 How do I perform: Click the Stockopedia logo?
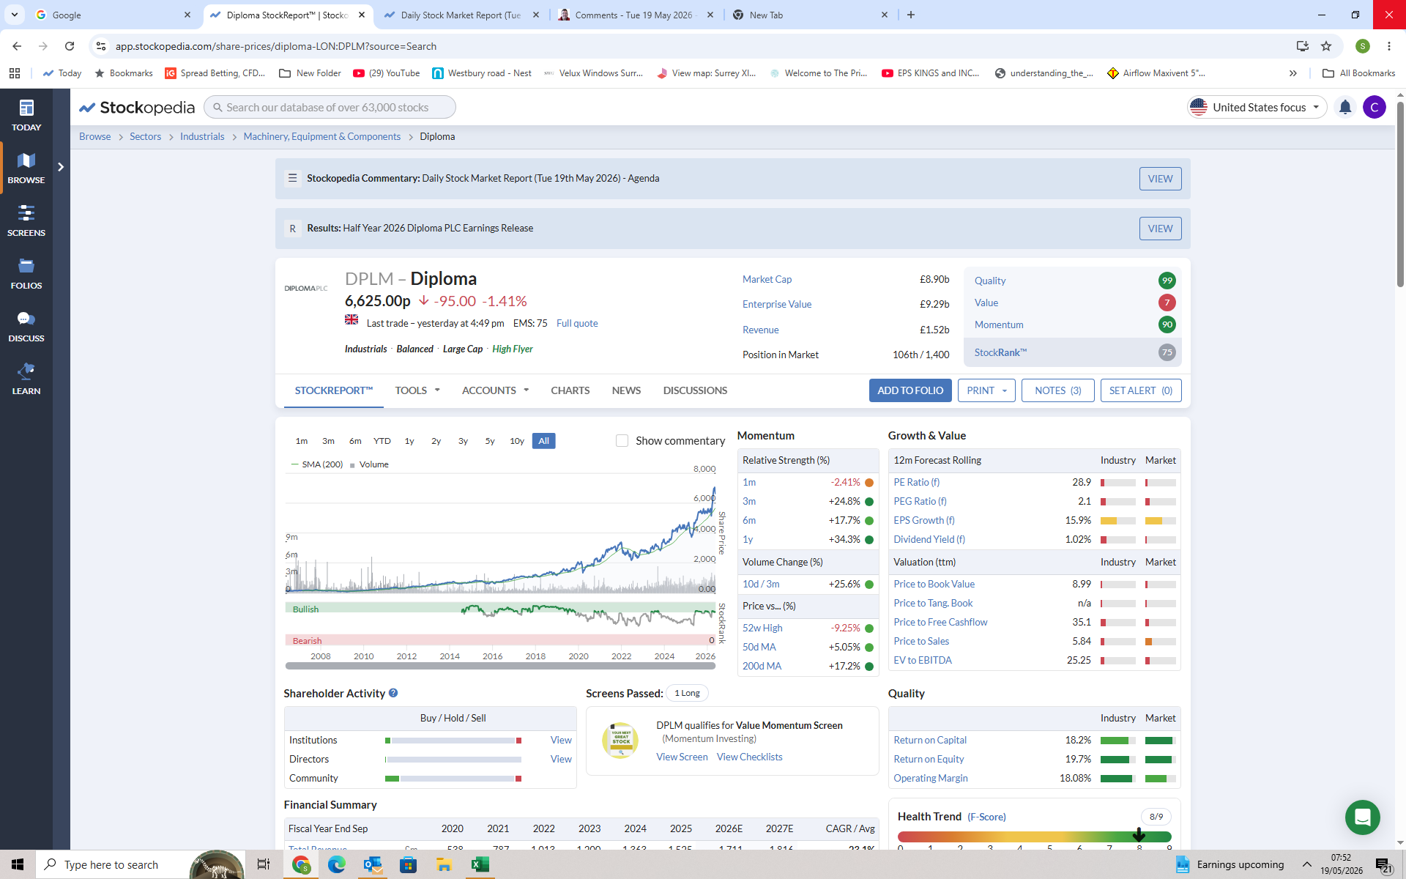tap(137, 108)
